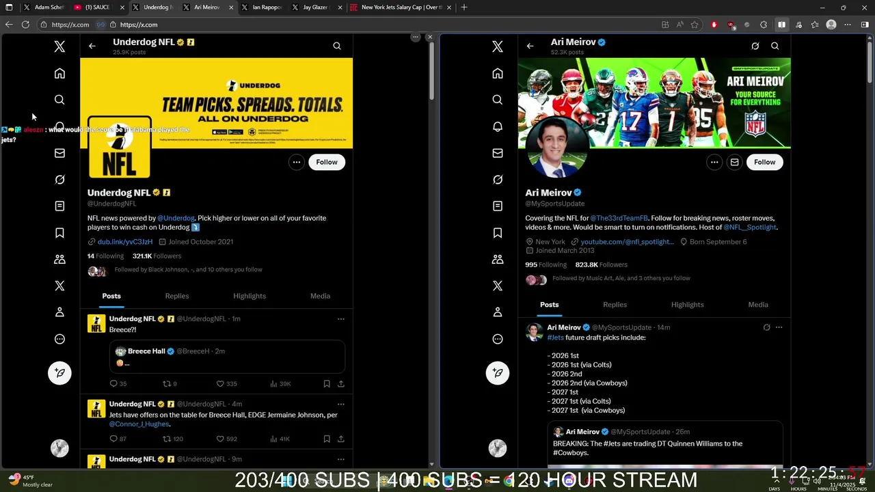Share the Jets have offers post
The width and height of the screenshot is (875, 492).
340,439
